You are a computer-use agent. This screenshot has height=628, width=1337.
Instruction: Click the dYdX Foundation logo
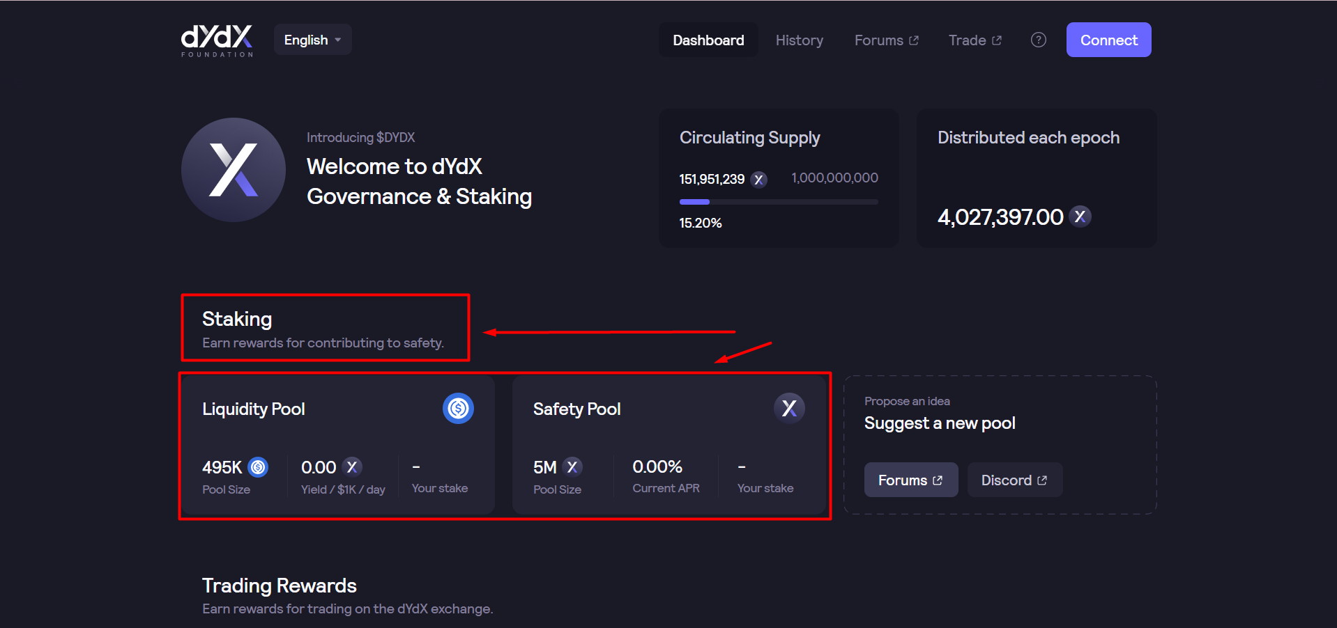point(217,40)
